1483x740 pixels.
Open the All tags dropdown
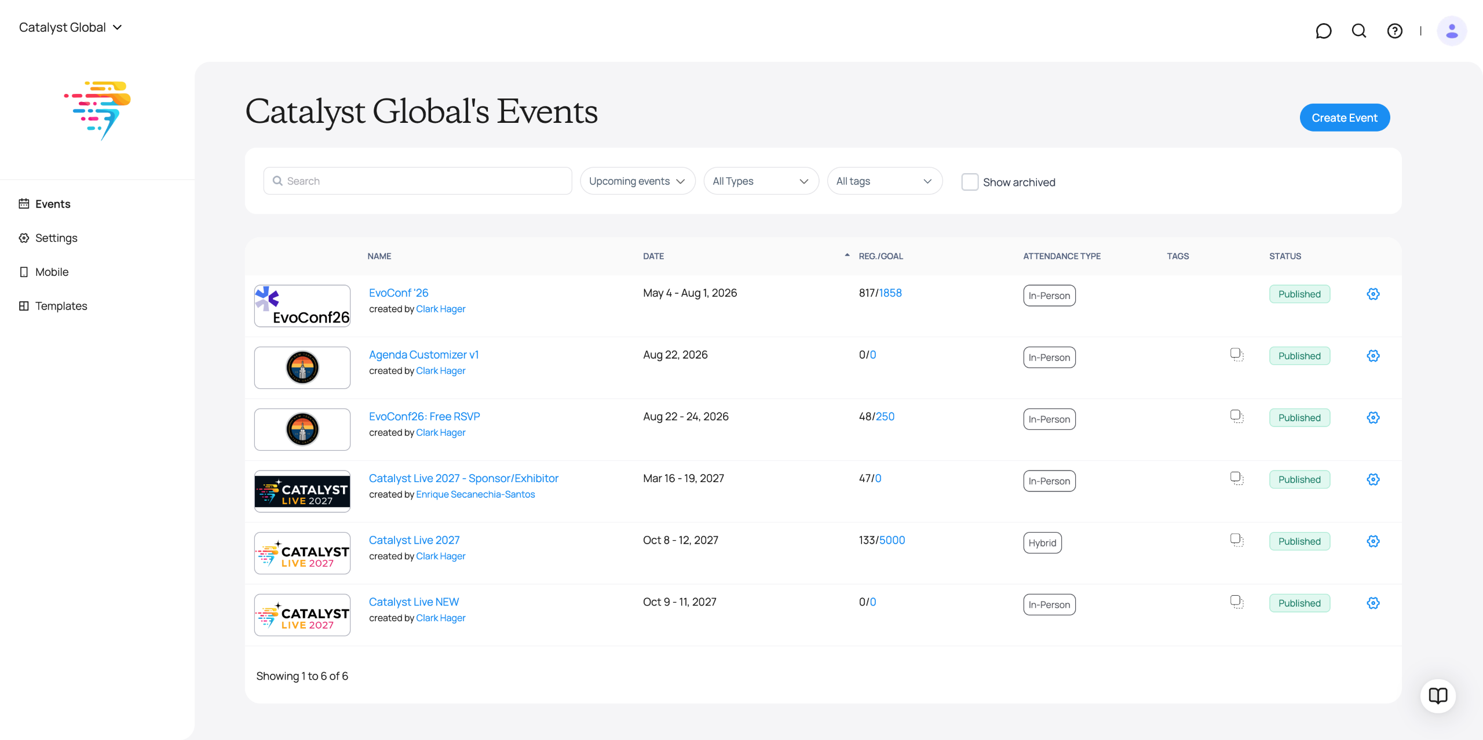885,181
